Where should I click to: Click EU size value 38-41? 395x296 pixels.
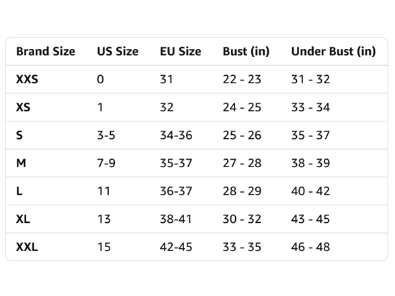(176, 219)
